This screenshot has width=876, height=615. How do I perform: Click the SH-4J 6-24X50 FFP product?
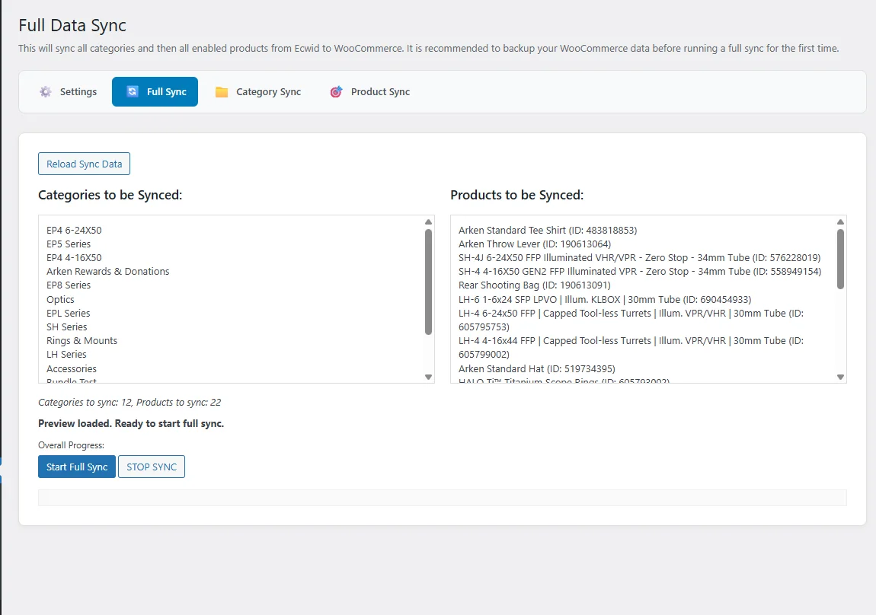640,258
